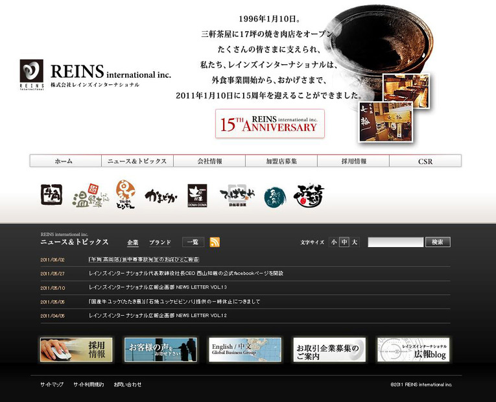Image resolution: width=496 pixels, height=402 pixels.
Task: Open the 採用情報 navigation tab
Action: 353,161
